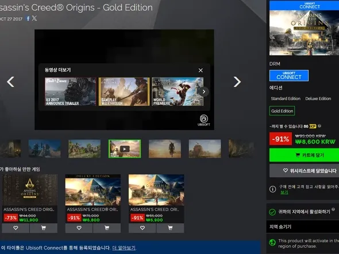Add the ₩5,900 Origins card to cart
Screen dimensions: 339x254
(x=170, y=228)
